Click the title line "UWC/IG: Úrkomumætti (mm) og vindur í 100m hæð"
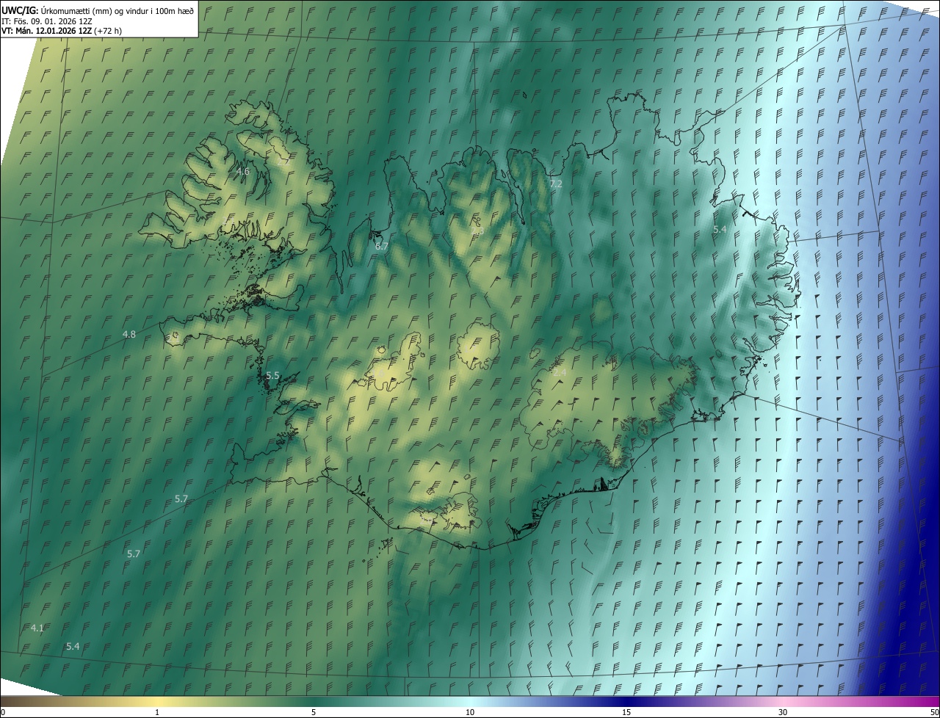 [x=98, y=10]
